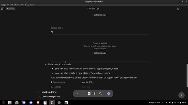
Task: Open the Edit menu
Action: coord(12,5)
